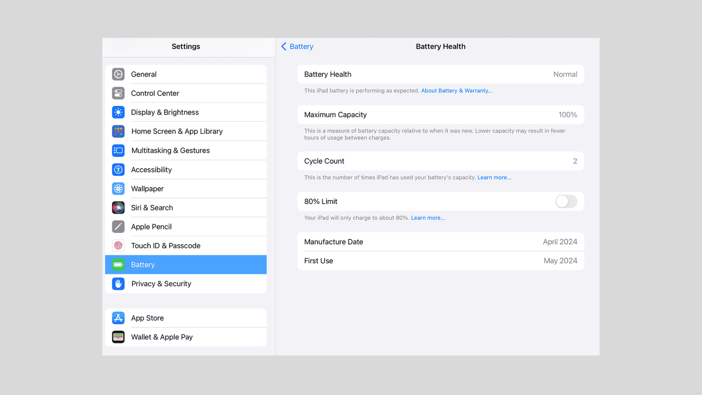This screenshot has height=395, width=702.
Task: Open Control Center settings
Action: (186, 93)
